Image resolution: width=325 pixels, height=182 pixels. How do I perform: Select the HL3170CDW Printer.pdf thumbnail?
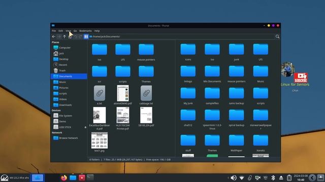(123, 115)
